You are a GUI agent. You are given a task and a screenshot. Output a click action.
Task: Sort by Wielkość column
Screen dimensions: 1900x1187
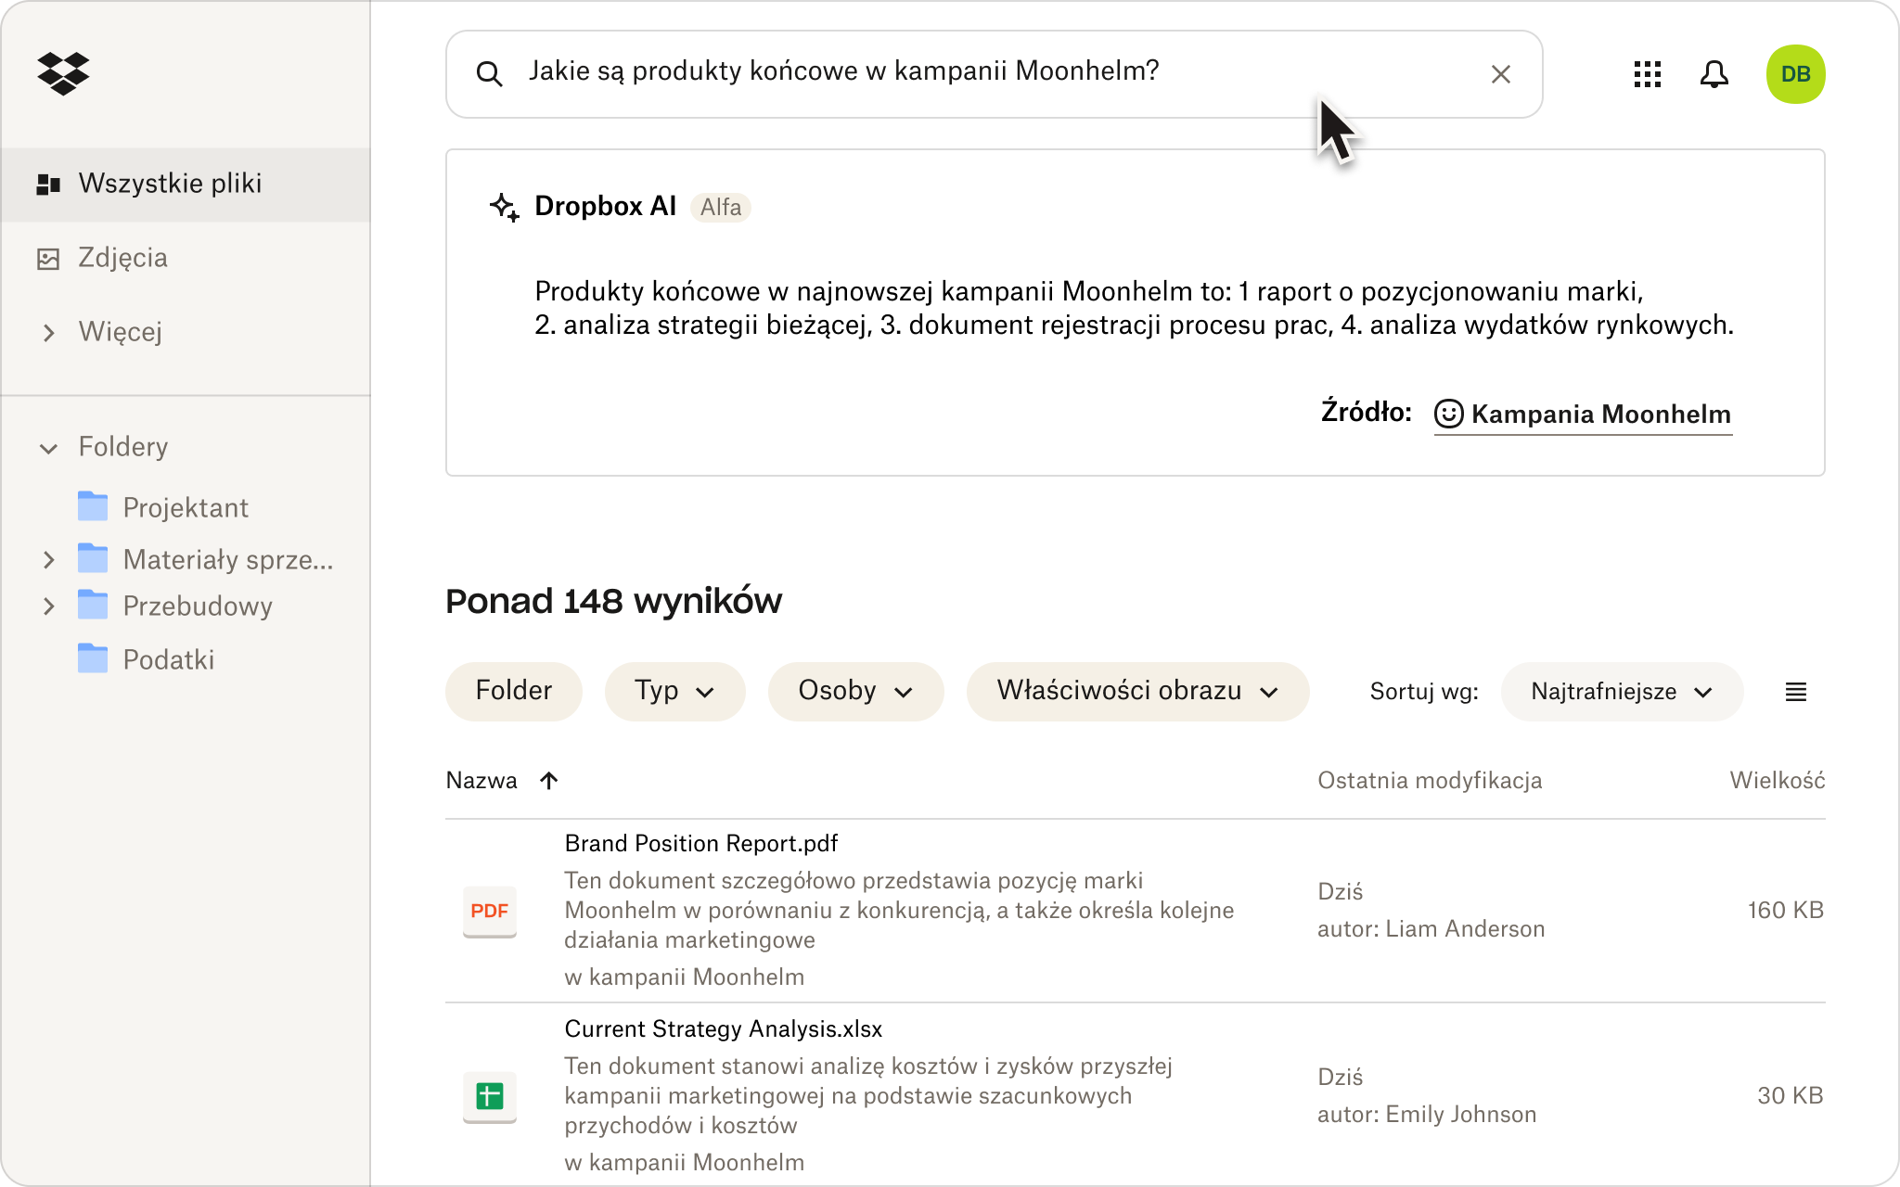coord(1777,781)
